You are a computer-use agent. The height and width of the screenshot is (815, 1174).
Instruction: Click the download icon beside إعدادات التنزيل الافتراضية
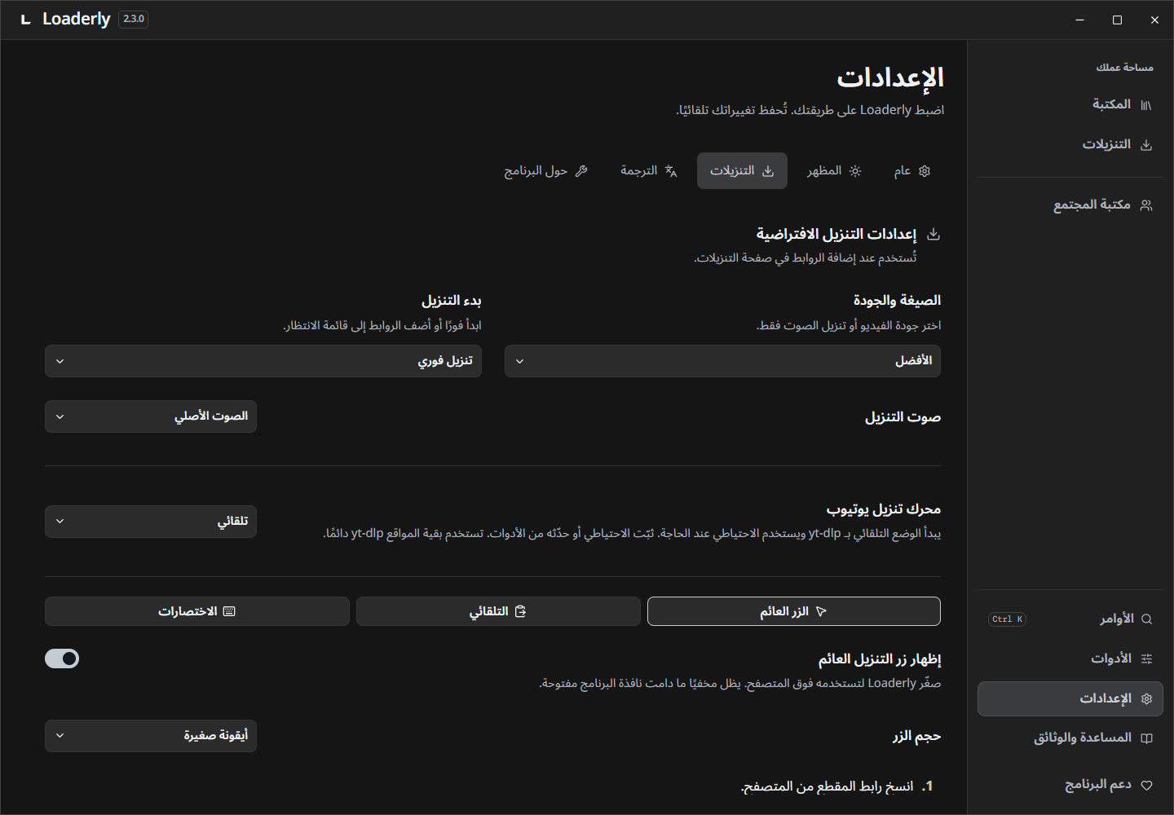click(x=933, y=235)
